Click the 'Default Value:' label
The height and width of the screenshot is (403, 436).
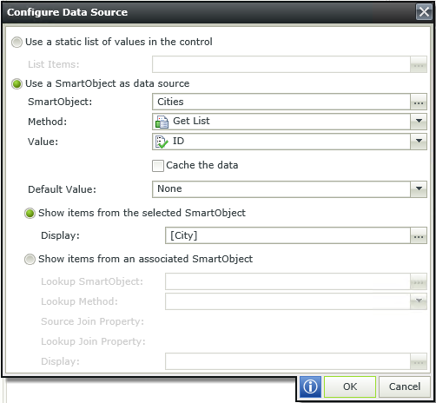62,189
